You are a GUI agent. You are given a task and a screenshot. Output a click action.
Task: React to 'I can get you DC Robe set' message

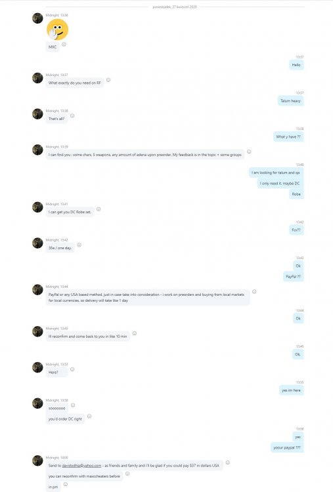coord(99,209)
